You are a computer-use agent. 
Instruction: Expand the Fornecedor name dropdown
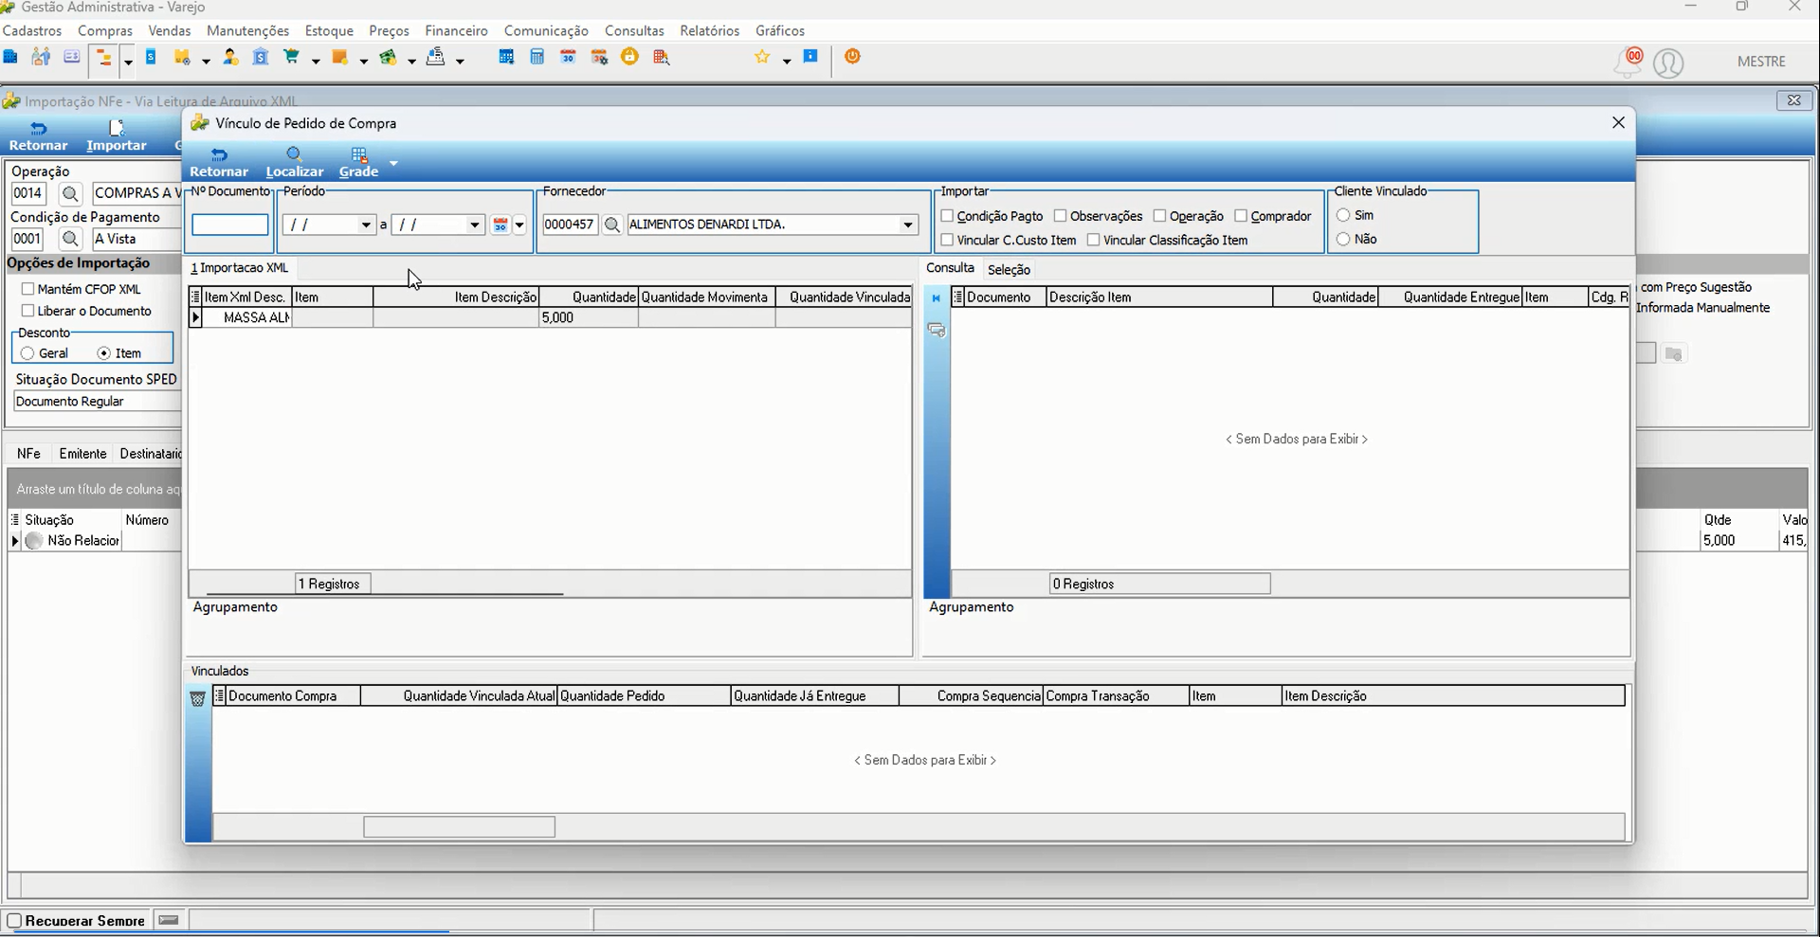coord(908,225)
